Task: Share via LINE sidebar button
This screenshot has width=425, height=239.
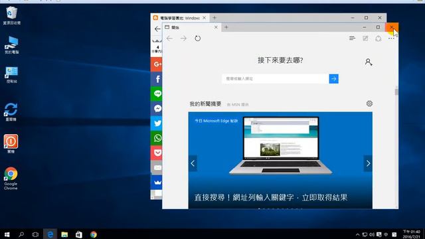Action: (x=157, y=94)
